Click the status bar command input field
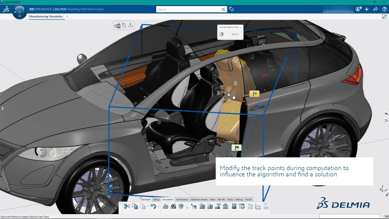389x219 pixels. click(349, 217)
